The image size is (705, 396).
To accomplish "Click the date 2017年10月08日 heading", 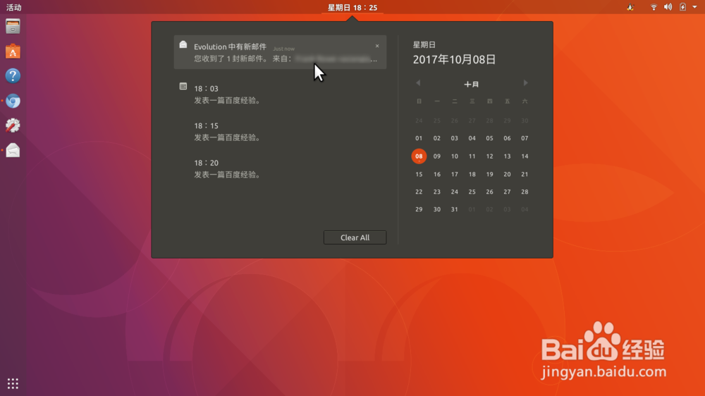I will pyautogui.click(x=454, y=60).
